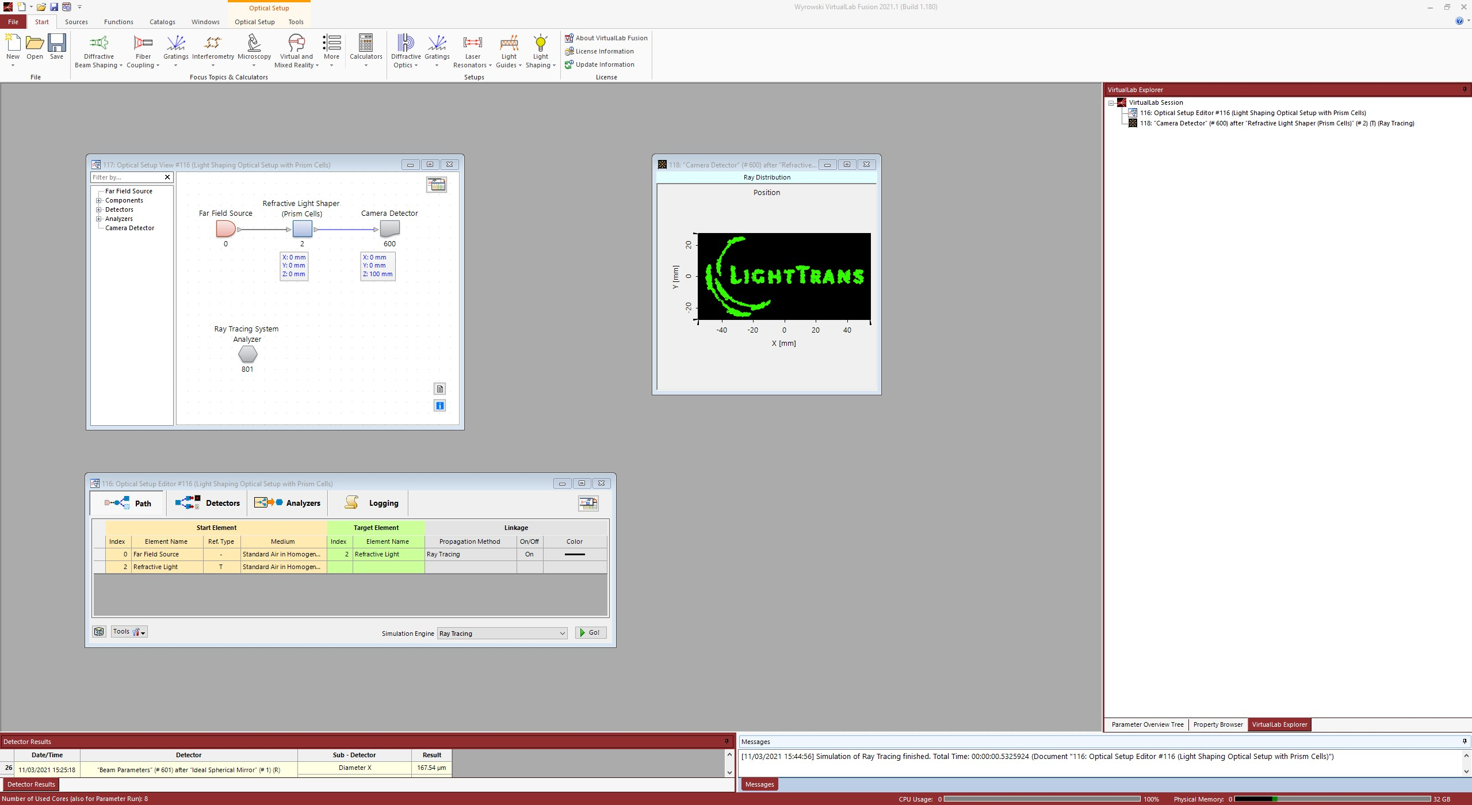Screen dimensions: 1472x805
Task: Open Diffractive Beam Shaping focus topic
Action: [x=99, y=51]
